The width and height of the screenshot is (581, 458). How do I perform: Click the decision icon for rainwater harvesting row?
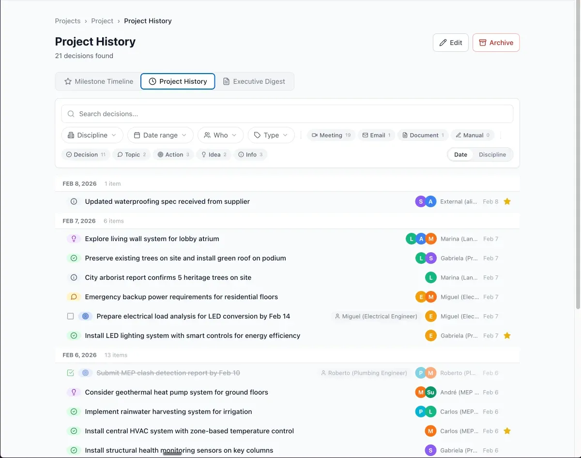click(x=74, y=412)
